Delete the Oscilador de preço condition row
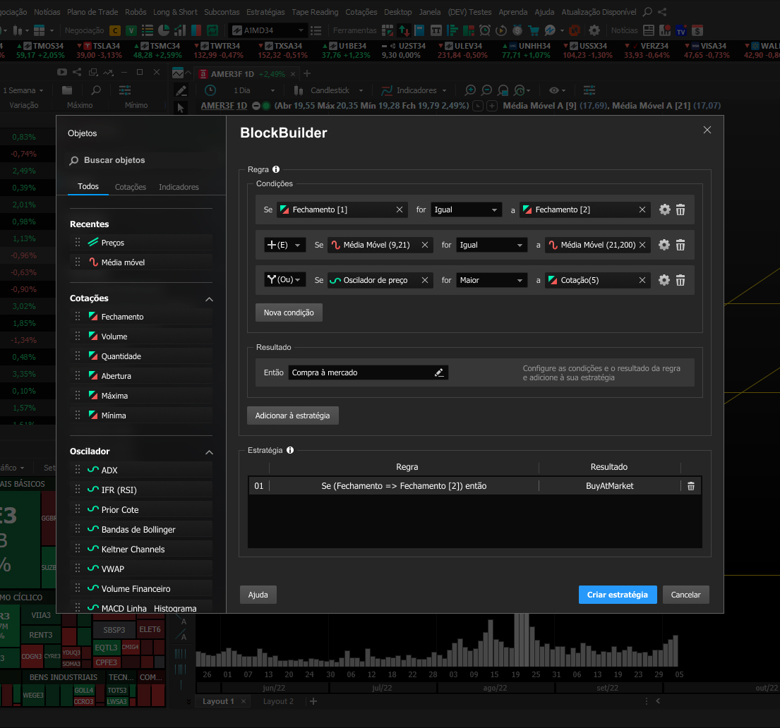 click(680, 280)
